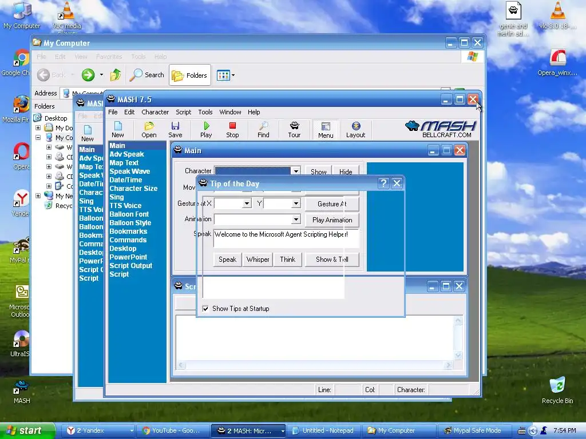
Task: Expand My Documents in the Folders tree
Action: [x=38, y=127]
